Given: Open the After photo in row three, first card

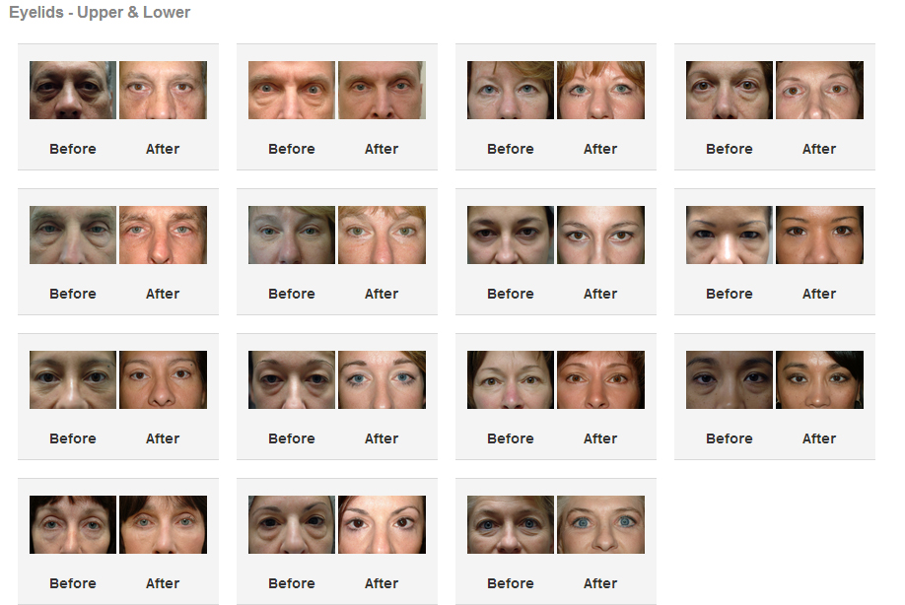Looking at the screenshot, I should [x=164, y=379].
